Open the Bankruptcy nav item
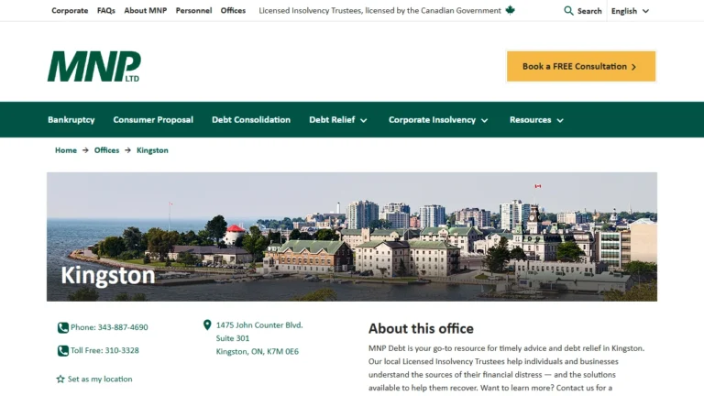 [71, 120]
